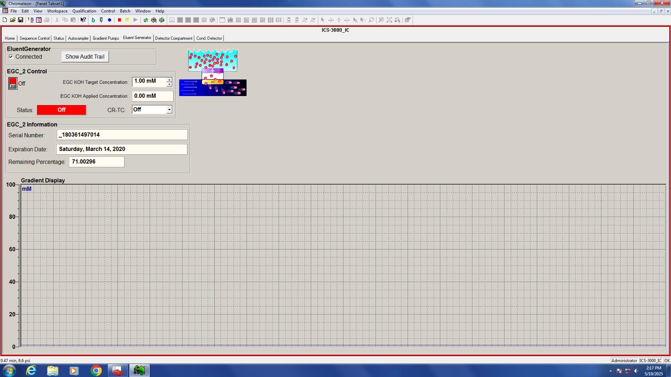The width and height of the screenshot is (671, 377).
Task: Open file using the folder icon
Action: pos(13,20)
